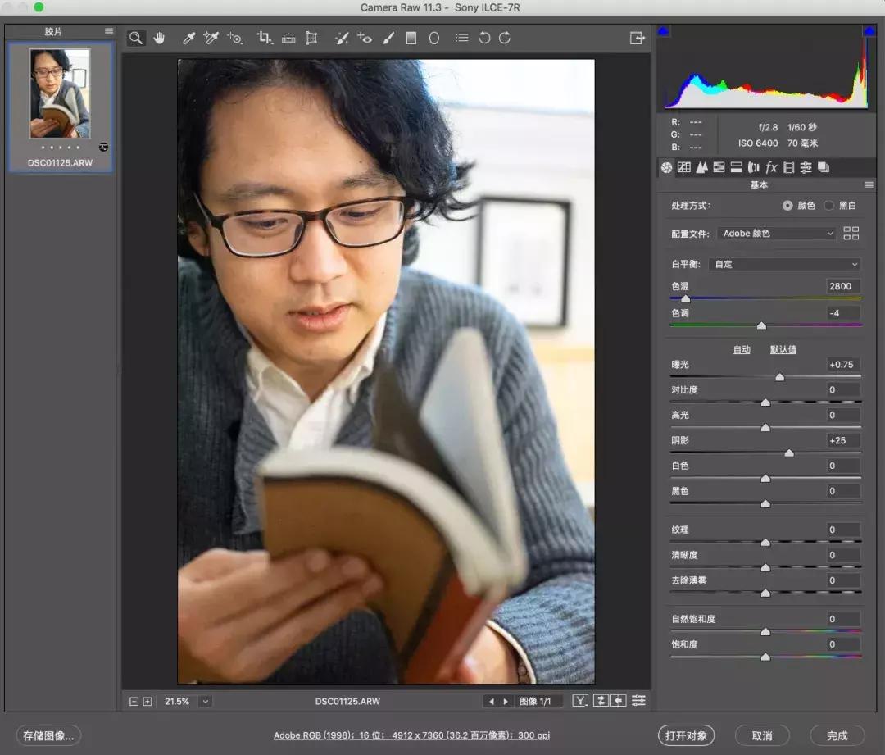The image size is (885, 755).
Task: Open the Effects fx panel
Action: click(x=771, y=167)
